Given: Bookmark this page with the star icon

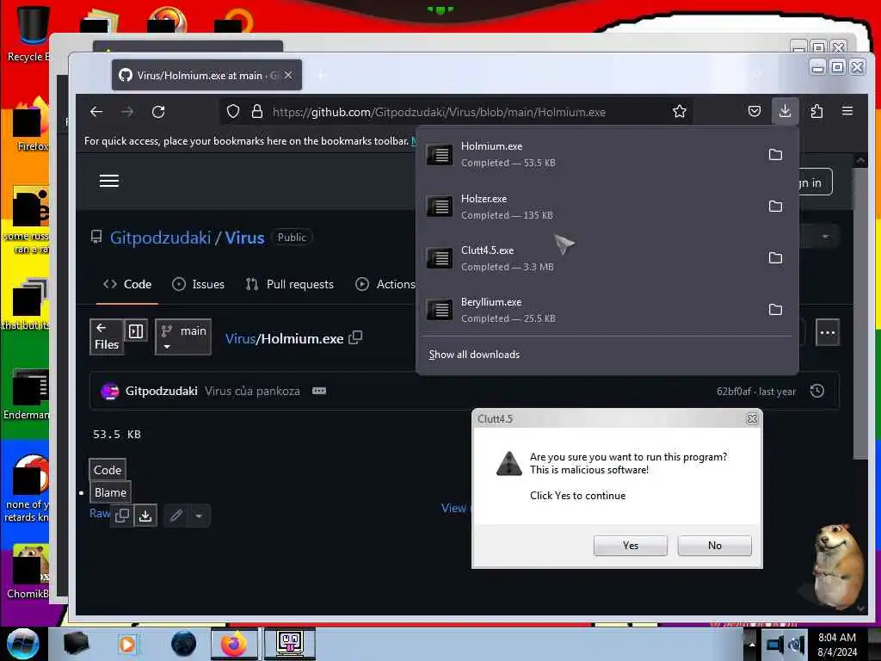Looking at the screenshot, I should (x=680, y=112).
